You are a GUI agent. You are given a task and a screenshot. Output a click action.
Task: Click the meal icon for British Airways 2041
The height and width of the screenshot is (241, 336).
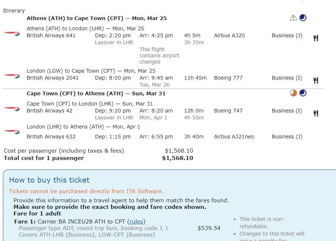coord(316,81)
